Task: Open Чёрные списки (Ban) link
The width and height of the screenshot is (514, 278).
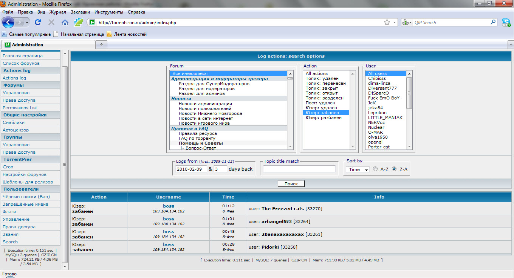Action: (x=26, y=197)
